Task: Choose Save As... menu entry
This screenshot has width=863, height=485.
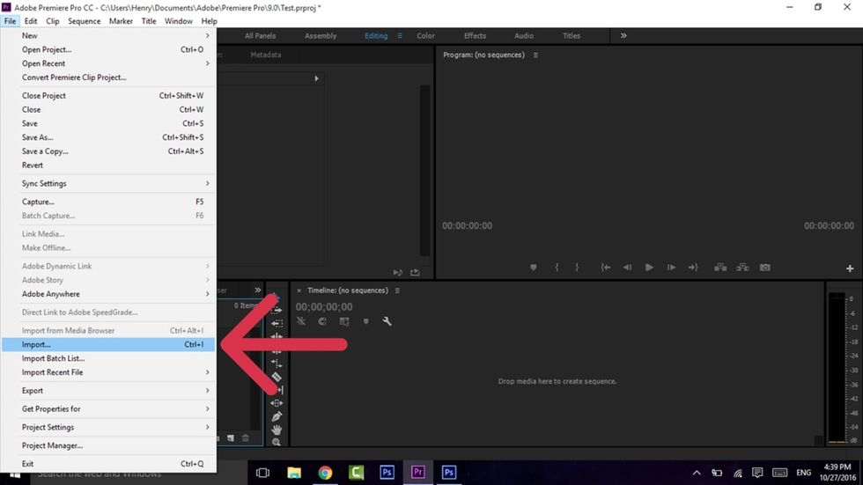Action: coord(108,137)
